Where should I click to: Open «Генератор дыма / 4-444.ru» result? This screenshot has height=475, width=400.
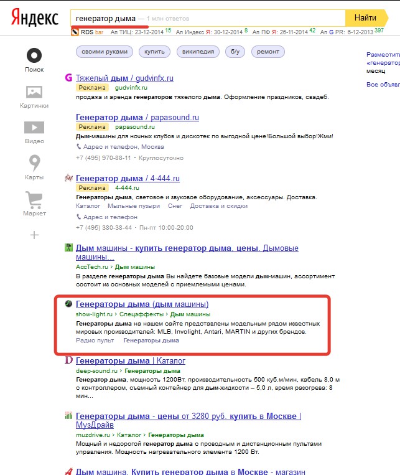click(x=128, y=178)
